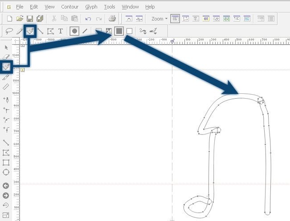
Task: Select the Eraser tool in left sidebar
Action: point(6,57)
